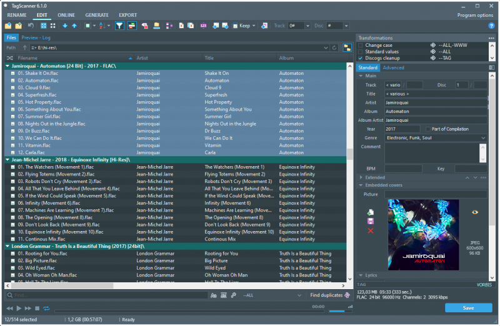Open the Genre dropdown list

(x=483, y=137)
